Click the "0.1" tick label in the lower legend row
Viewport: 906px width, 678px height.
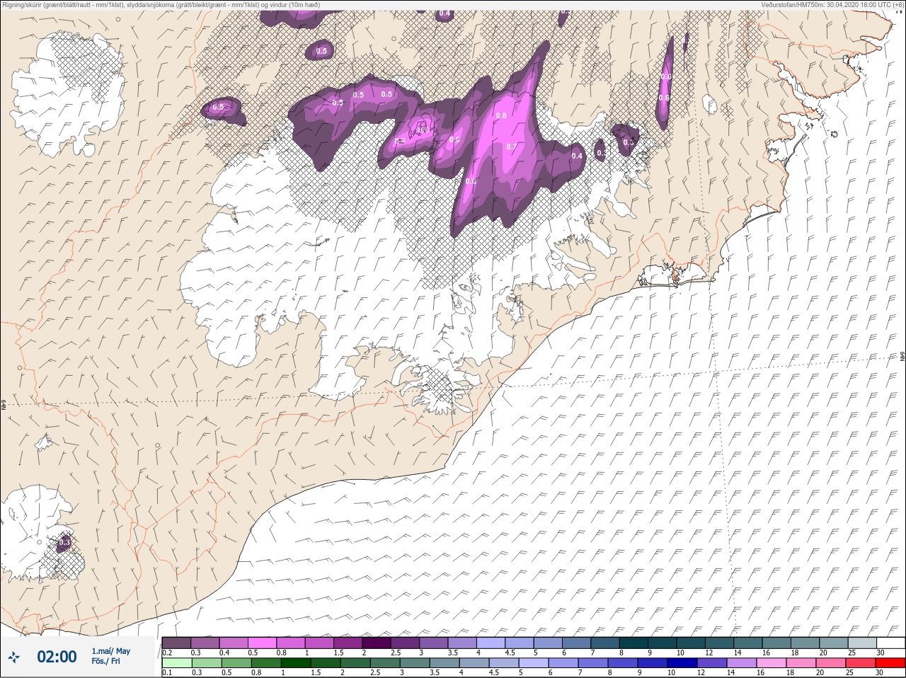[167, 672]
